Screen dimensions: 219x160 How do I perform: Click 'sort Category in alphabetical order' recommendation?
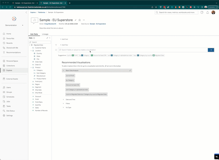click(x=77, y=90)
